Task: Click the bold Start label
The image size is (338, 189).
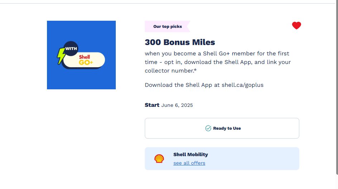Action: pyautogui.click(x=152, y=105)
